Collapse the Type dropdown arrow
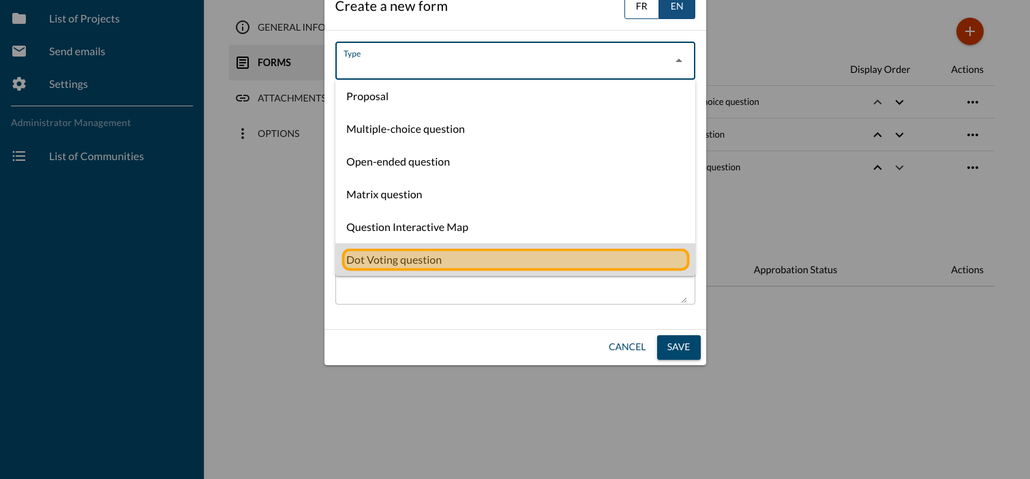 679,61
